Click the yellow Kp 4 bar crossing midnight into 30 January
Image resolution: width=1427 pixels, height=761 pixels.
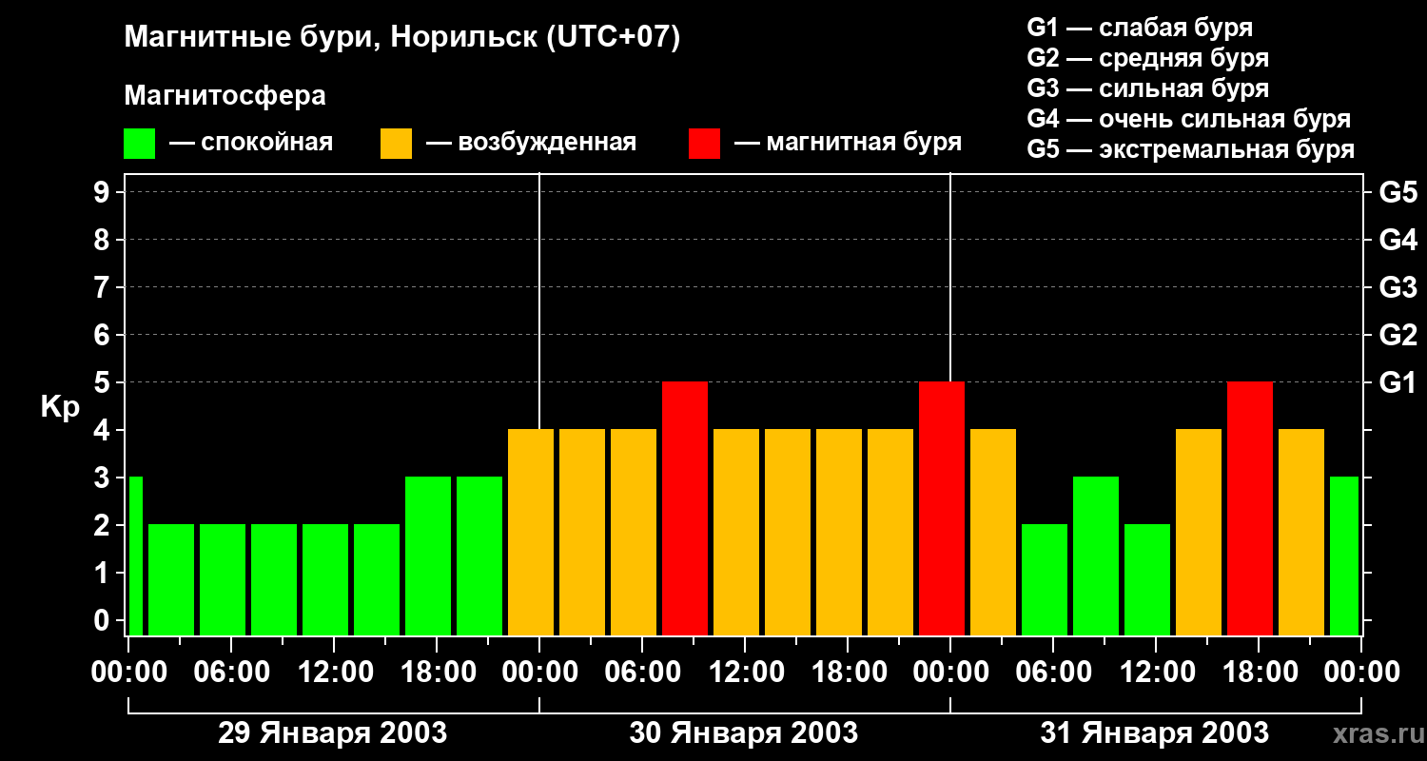click(x=531, y=533)
